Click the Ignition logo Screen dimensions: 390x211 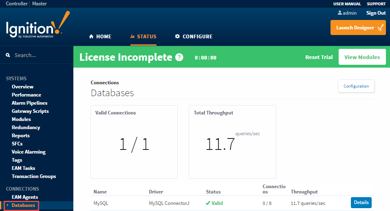(37, 27)
